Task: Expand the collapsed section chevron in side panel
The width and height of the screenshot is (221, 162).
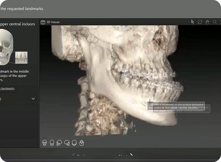Action: point(33,99)
